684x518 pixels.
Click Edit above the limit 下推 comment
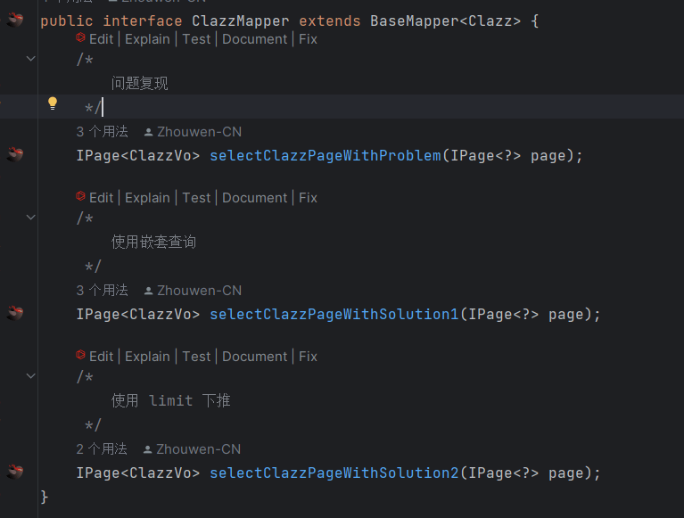pyautogui.click(x=101, y=357)
